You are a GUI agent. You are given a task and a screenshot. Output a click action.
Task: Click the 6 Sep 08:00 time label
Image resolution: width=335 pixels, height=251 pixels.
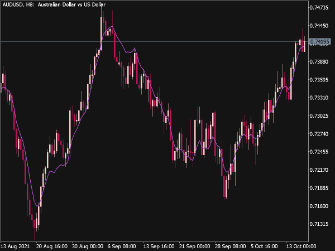[122, 247]
